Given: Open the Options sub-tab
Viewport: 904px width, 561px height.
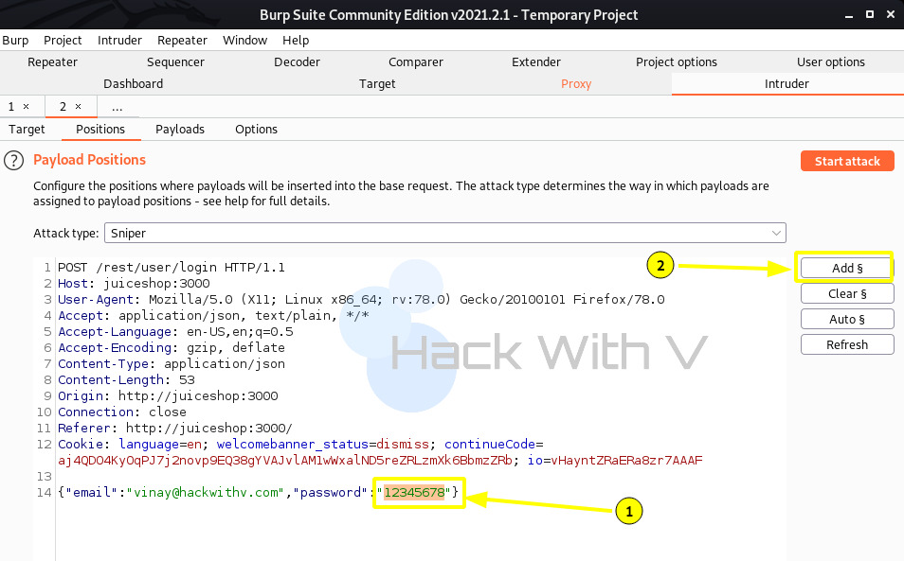Looking at the screenshot, I should [x=256, y=130].
